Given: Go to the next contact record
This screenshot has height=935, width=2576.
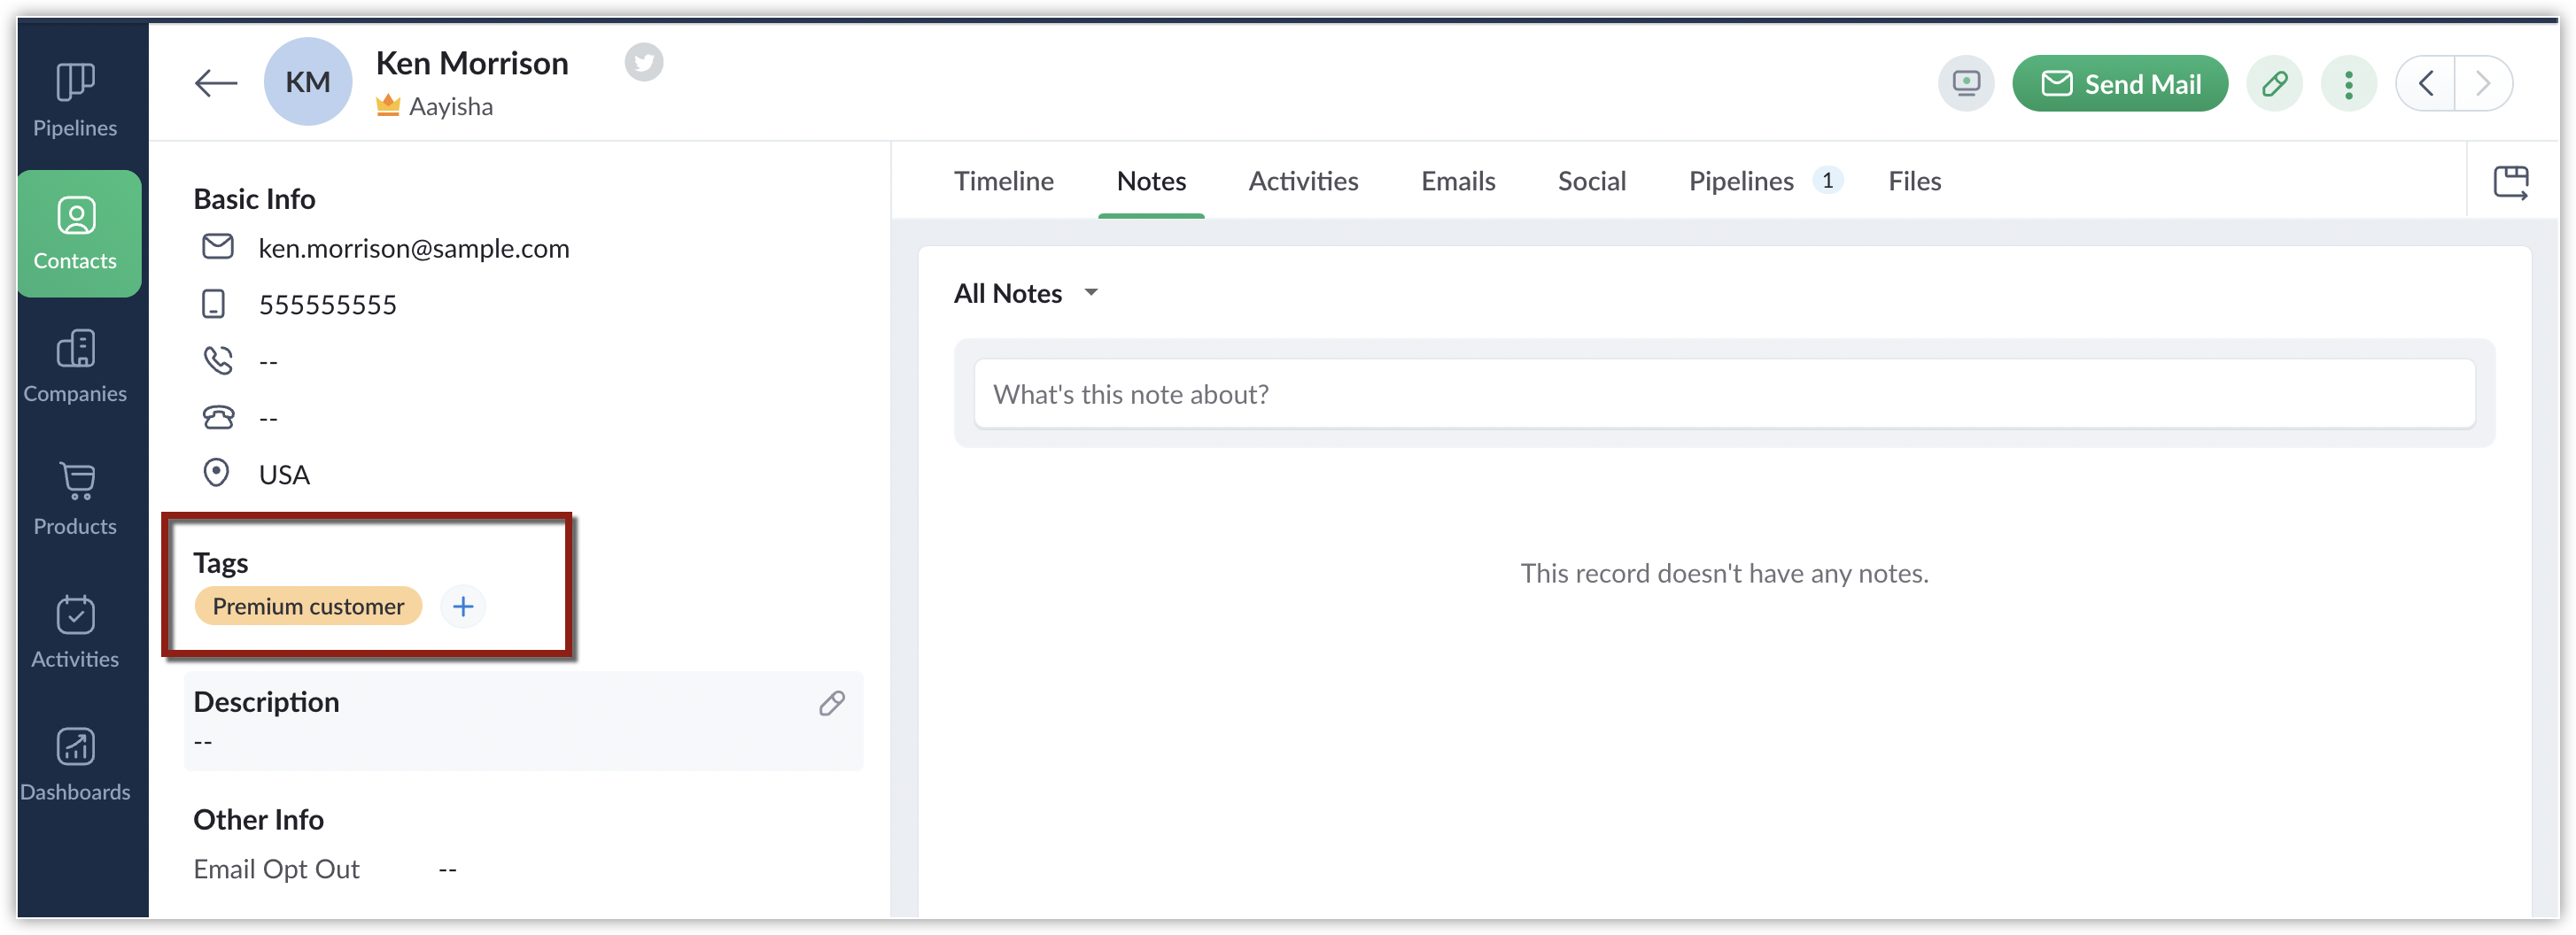Looking at the screenshot, I should coord(2483,83).
